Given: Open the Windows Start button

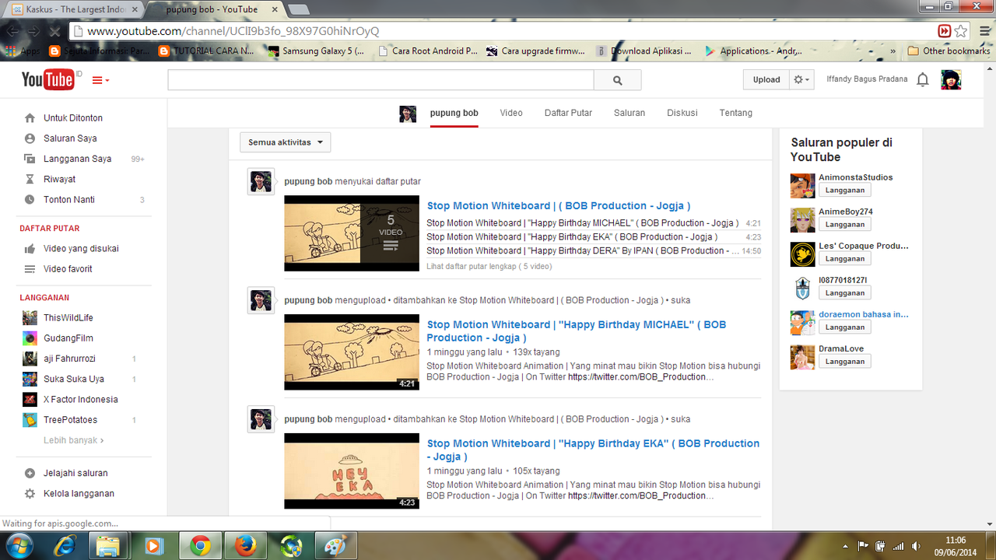Looking at the screenshot, I should point(18,545).
